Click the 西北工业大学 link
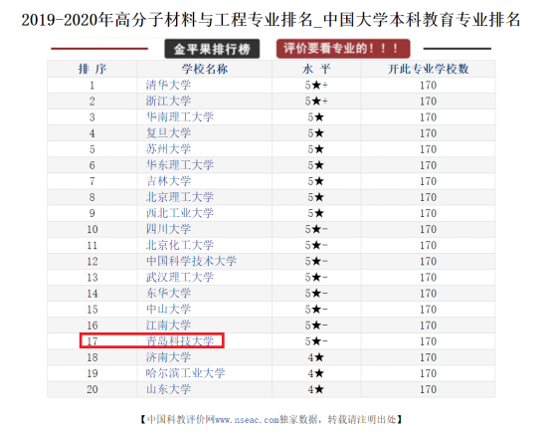Viewport: 551px width, 435px height. tap(180, 213)
